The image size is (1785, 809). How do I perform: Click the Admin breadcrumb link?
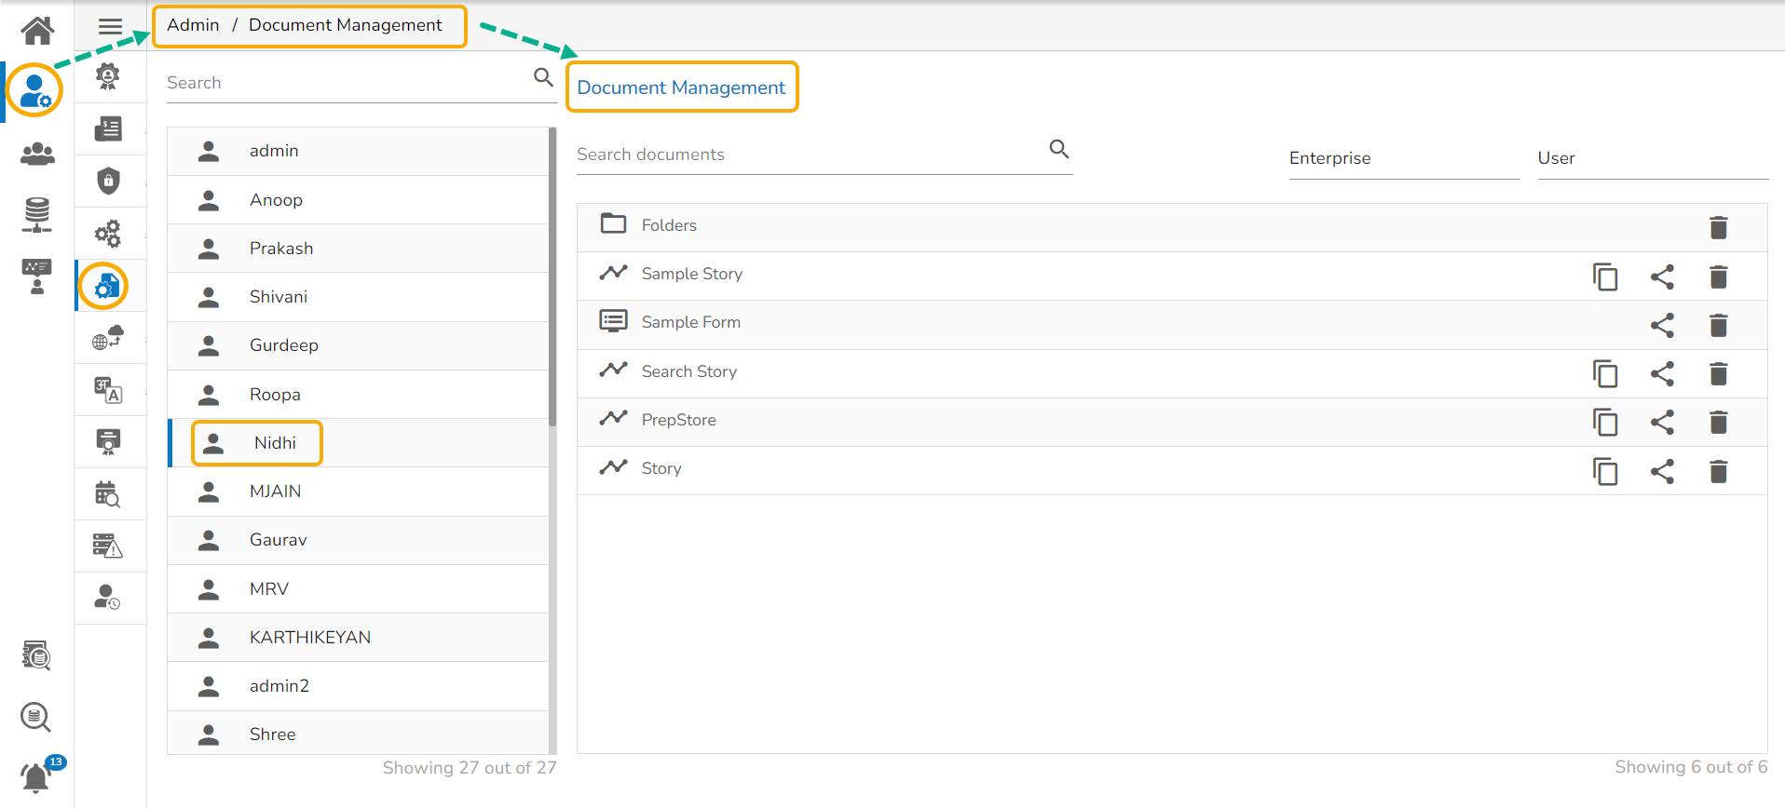[x=193, y=25]
